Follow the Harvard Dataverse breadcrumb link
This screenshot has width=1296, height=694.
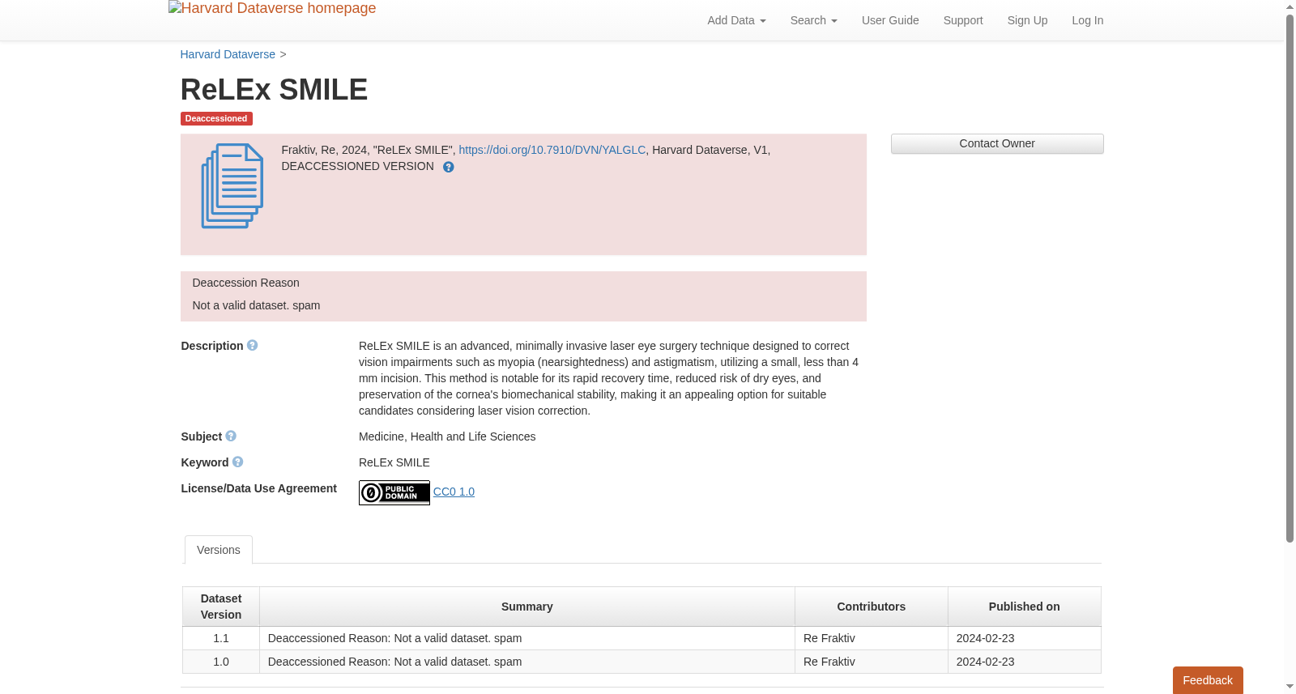click(228, 54)
